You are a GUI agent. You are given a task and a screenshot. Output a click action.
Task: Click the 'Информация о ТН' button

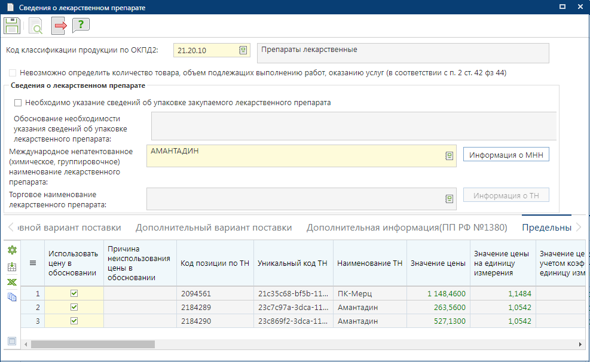506,195
